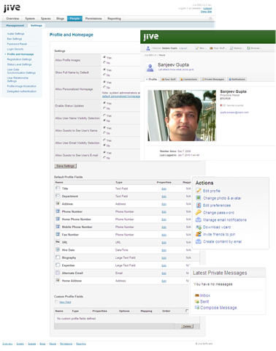Switch to the Permissions admin tab
Screen dimensions: 276x351
pyautogui.click(x=93, y=18)
